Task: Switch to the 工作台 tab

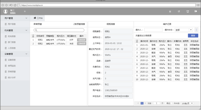Action: (38, 18)
